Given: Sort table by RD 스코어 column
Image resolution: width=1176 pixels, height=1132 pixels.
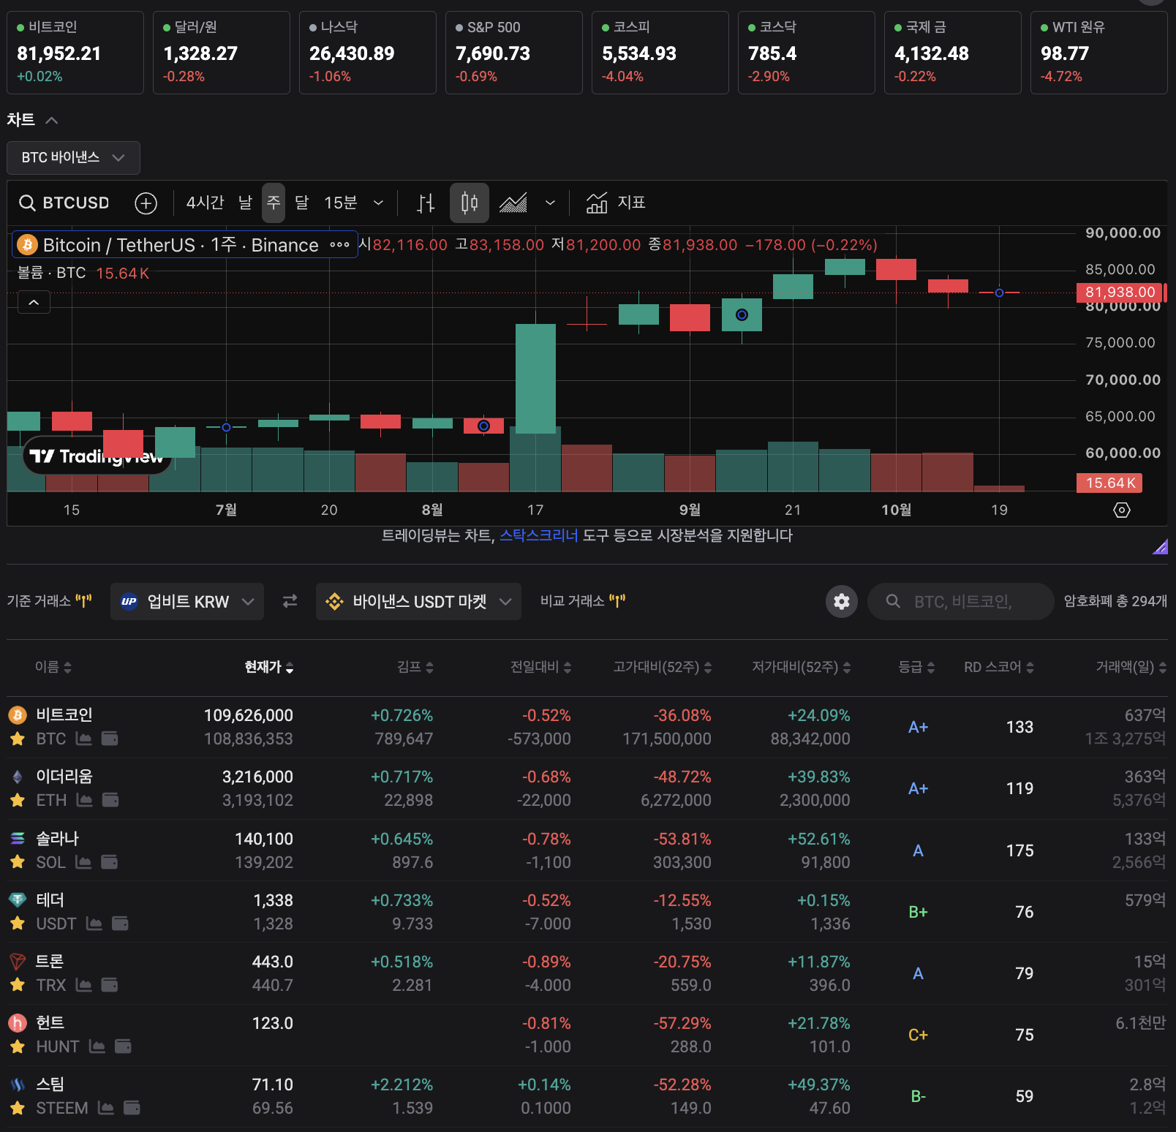Looking at the screenshot, I should tap(999, 667).
